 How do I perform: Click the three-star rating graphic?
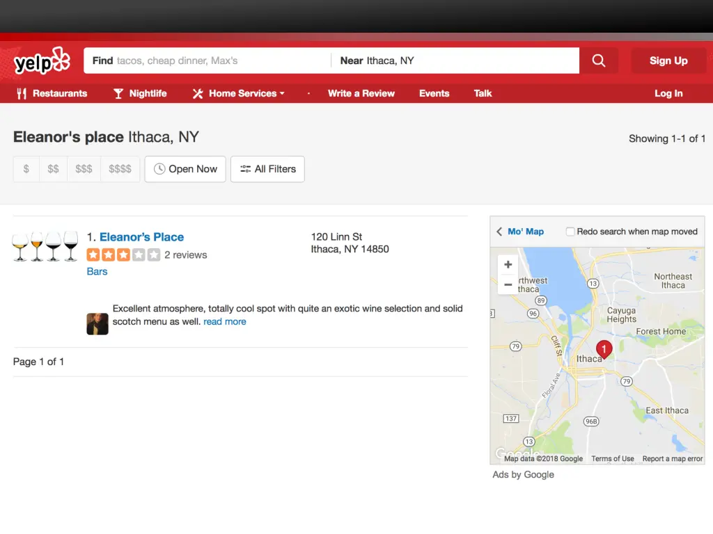click(x=123, y=254)
